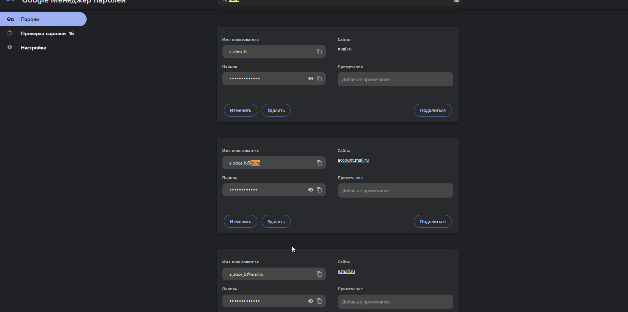Open the account.mail.ru site link
Image resolution: width=628 pixels, height=312 pixels.
click(x=353, y=160)
